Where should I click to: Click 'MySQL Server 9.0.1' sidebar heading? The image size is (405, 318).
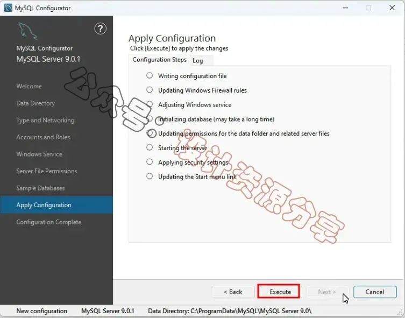point(48,59)
